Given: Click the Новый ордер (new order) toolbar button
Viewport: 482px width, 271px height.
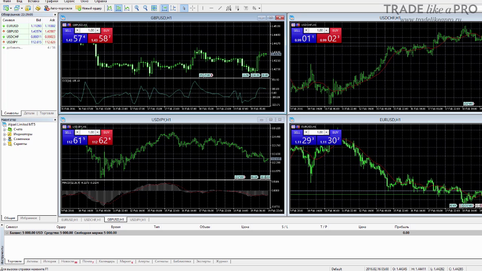Looking at the screenshot, I should pos(88,8).
